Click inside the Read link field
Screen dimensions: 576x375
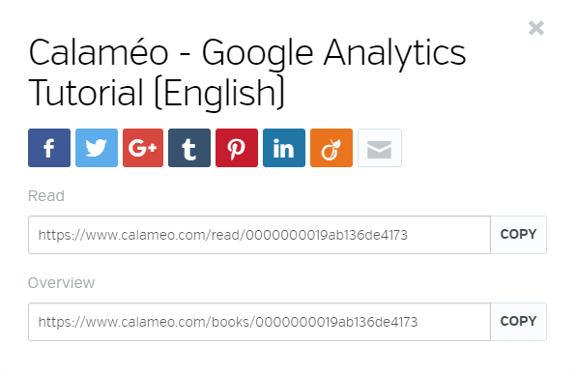coord(259,235)
